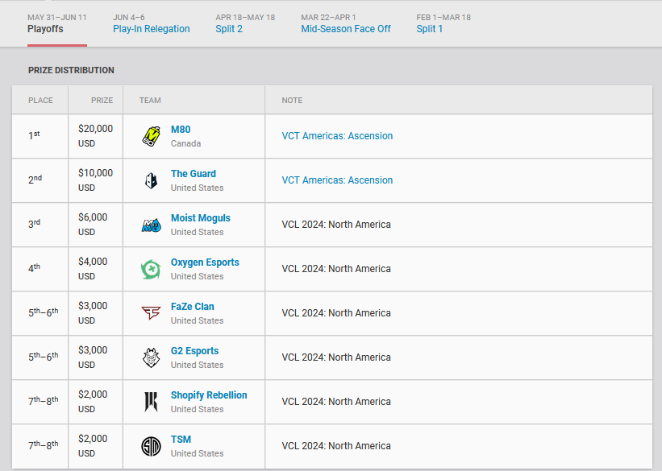This screenshot has width=662, height=471.
Task: Click the 3rd place cell
Action: click(40, 225)
